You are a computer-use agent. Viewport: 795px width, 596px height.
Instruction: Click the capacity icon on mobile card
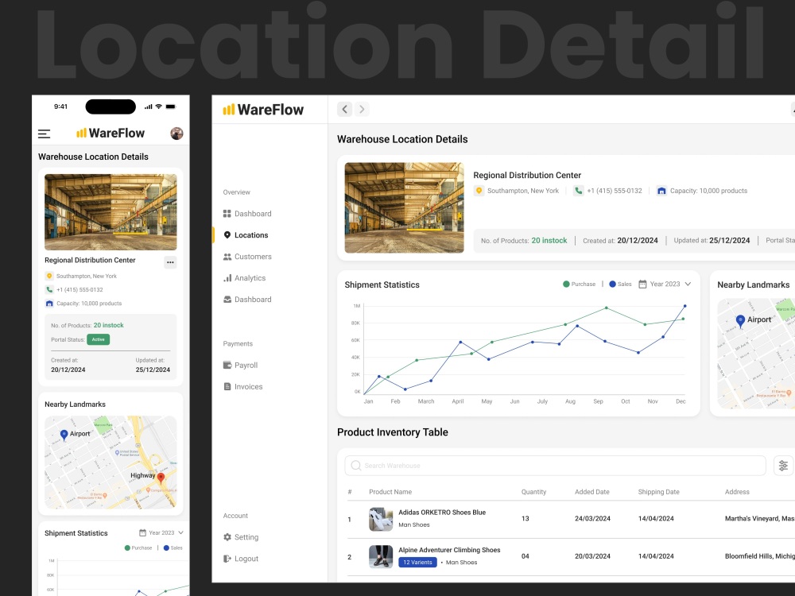[x=49, y=304]
